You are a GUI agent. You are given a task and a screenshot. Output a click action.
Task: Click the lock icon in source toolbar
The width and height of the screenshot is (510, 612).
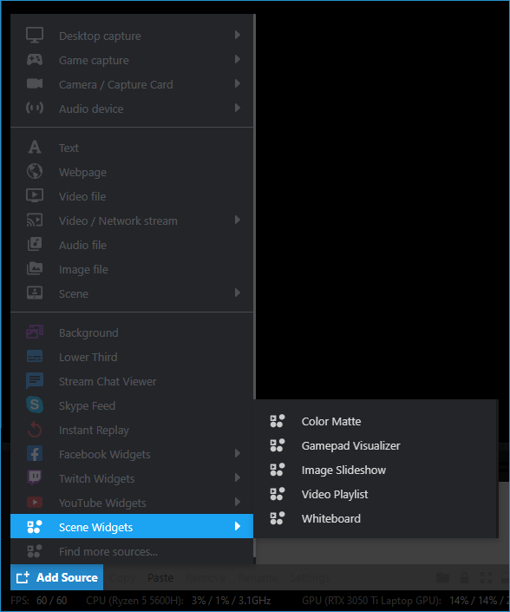(x=464, y=577)
